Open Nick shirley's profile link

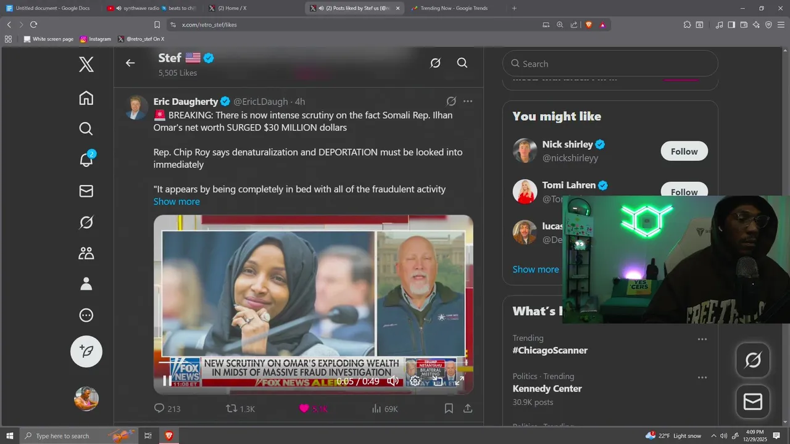(x=567, y=144)
